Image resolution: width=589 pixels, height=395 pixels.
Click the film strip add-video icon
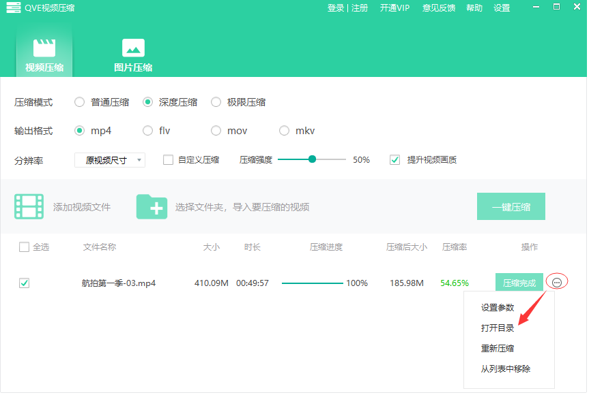tap(29, 206)
